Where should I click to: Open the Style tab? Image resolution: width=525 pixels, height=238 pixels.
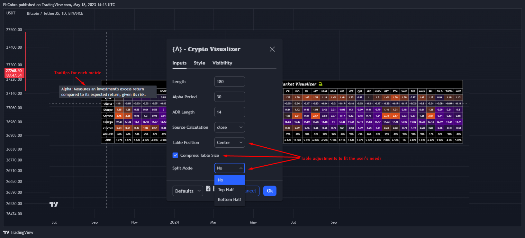click(199, 63)
